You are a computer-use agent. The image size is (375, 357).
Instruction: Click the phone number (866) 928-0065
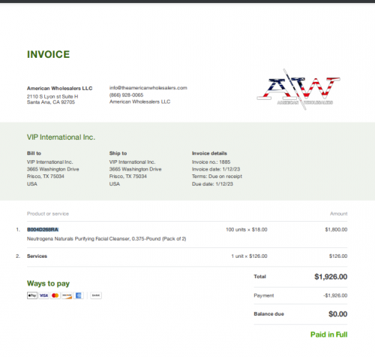coord(126,95)
